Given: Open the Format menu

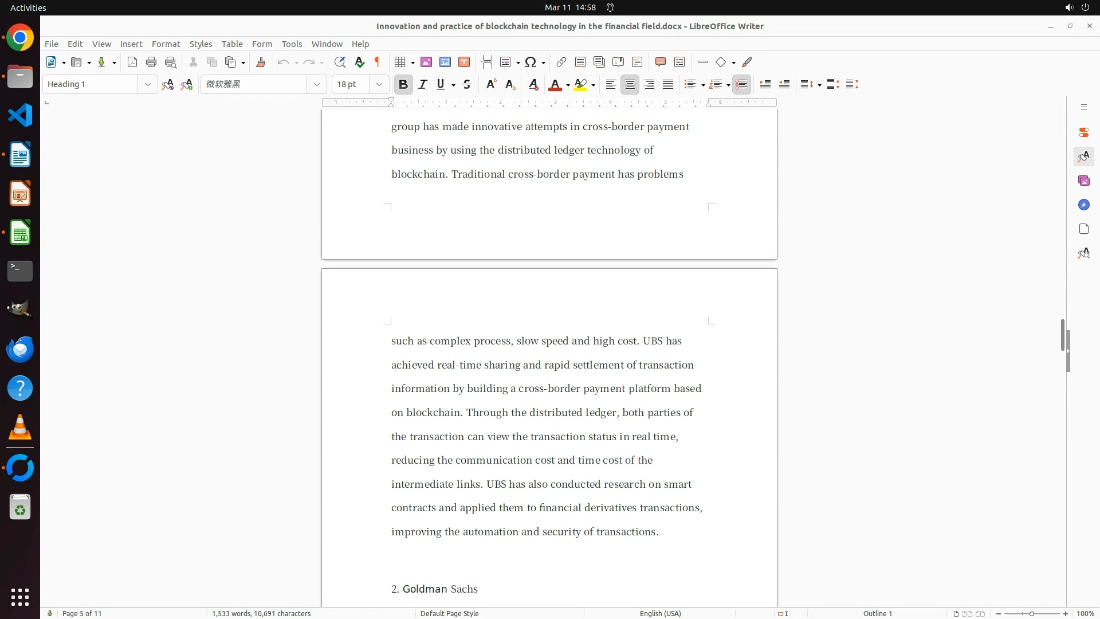Looking at the screenshot, I should pos(166,44).
